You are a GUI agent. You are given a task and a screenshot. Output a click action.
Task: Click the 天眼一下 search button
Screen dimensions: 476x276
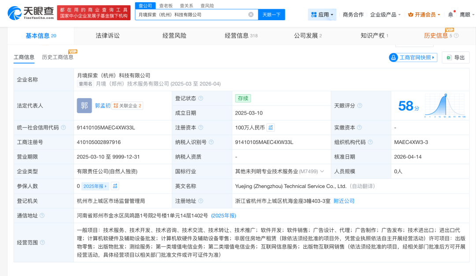pyautogui.click(x=271, y=15)
